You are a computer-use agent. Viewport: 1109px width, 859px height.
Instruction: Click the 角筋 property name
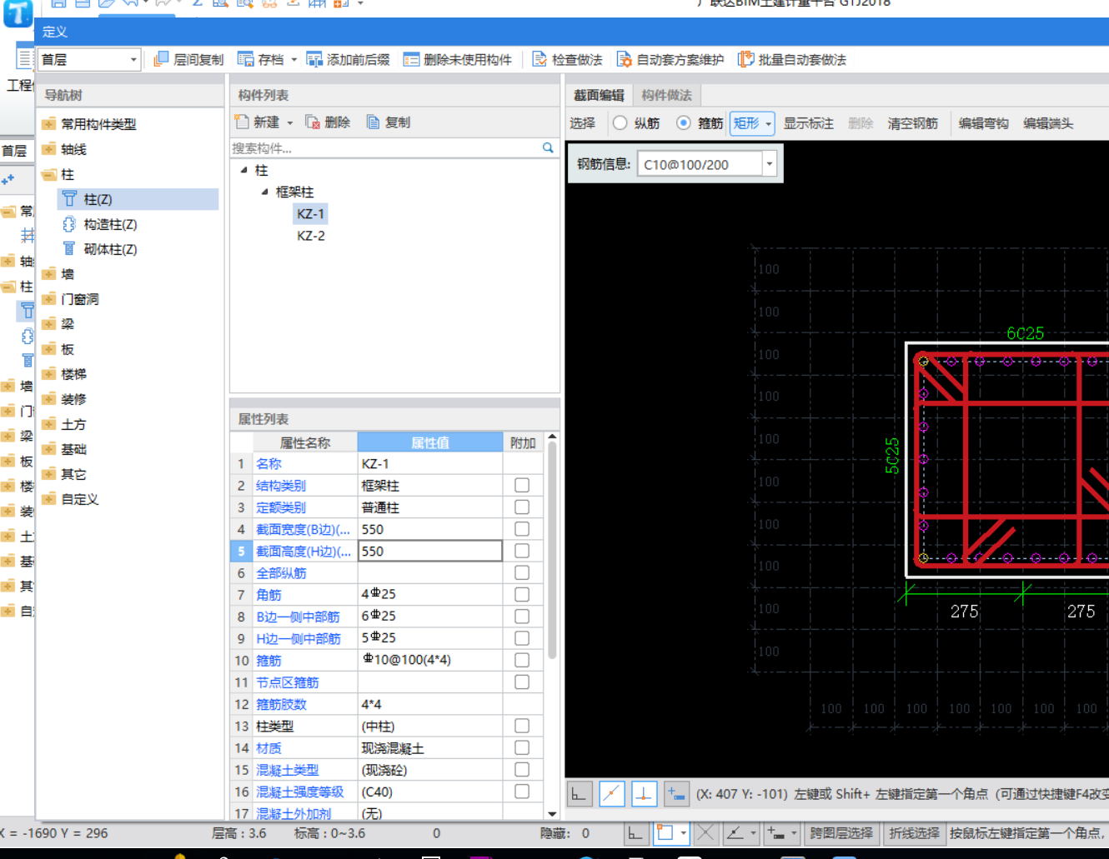[x=268, y=594]
